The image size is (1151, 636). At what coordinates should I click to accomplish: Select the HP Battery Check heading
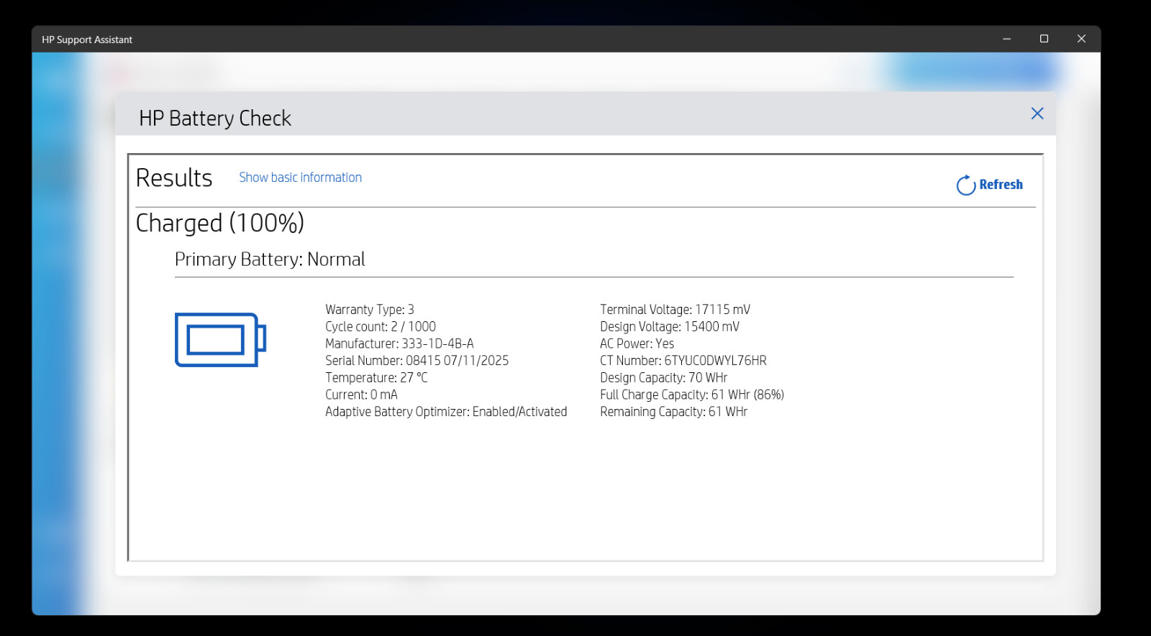pos(215,118)
